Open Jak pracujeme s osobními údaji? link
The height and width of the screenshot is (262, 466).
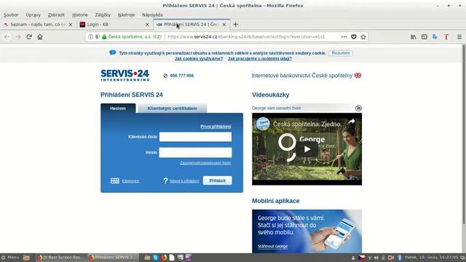point(260,59)
